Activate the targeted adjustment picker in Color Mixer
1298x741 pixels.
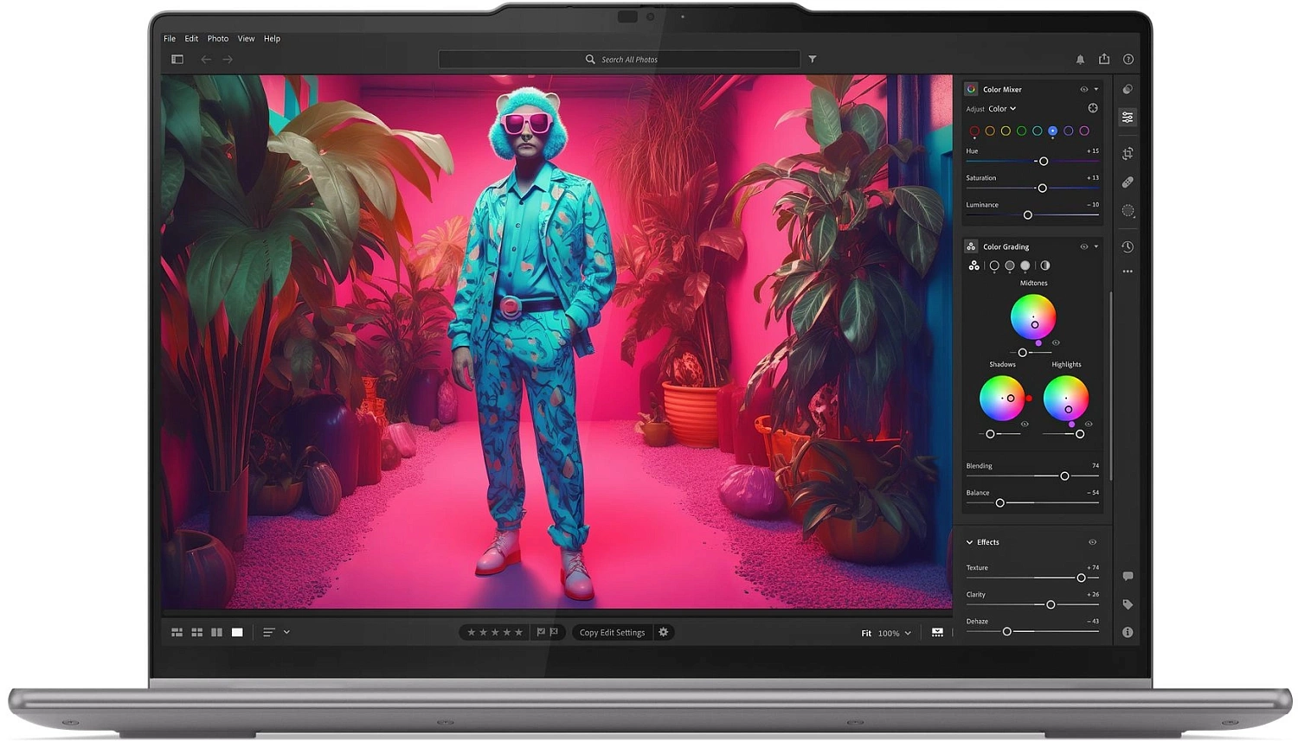click(1093, 108)
